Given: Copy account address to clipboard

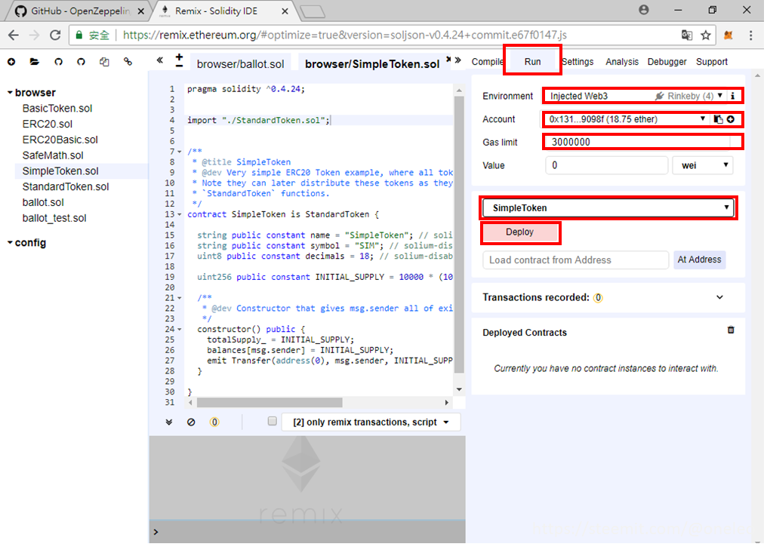Looking at the screenshot, I should tap(718, 119).
